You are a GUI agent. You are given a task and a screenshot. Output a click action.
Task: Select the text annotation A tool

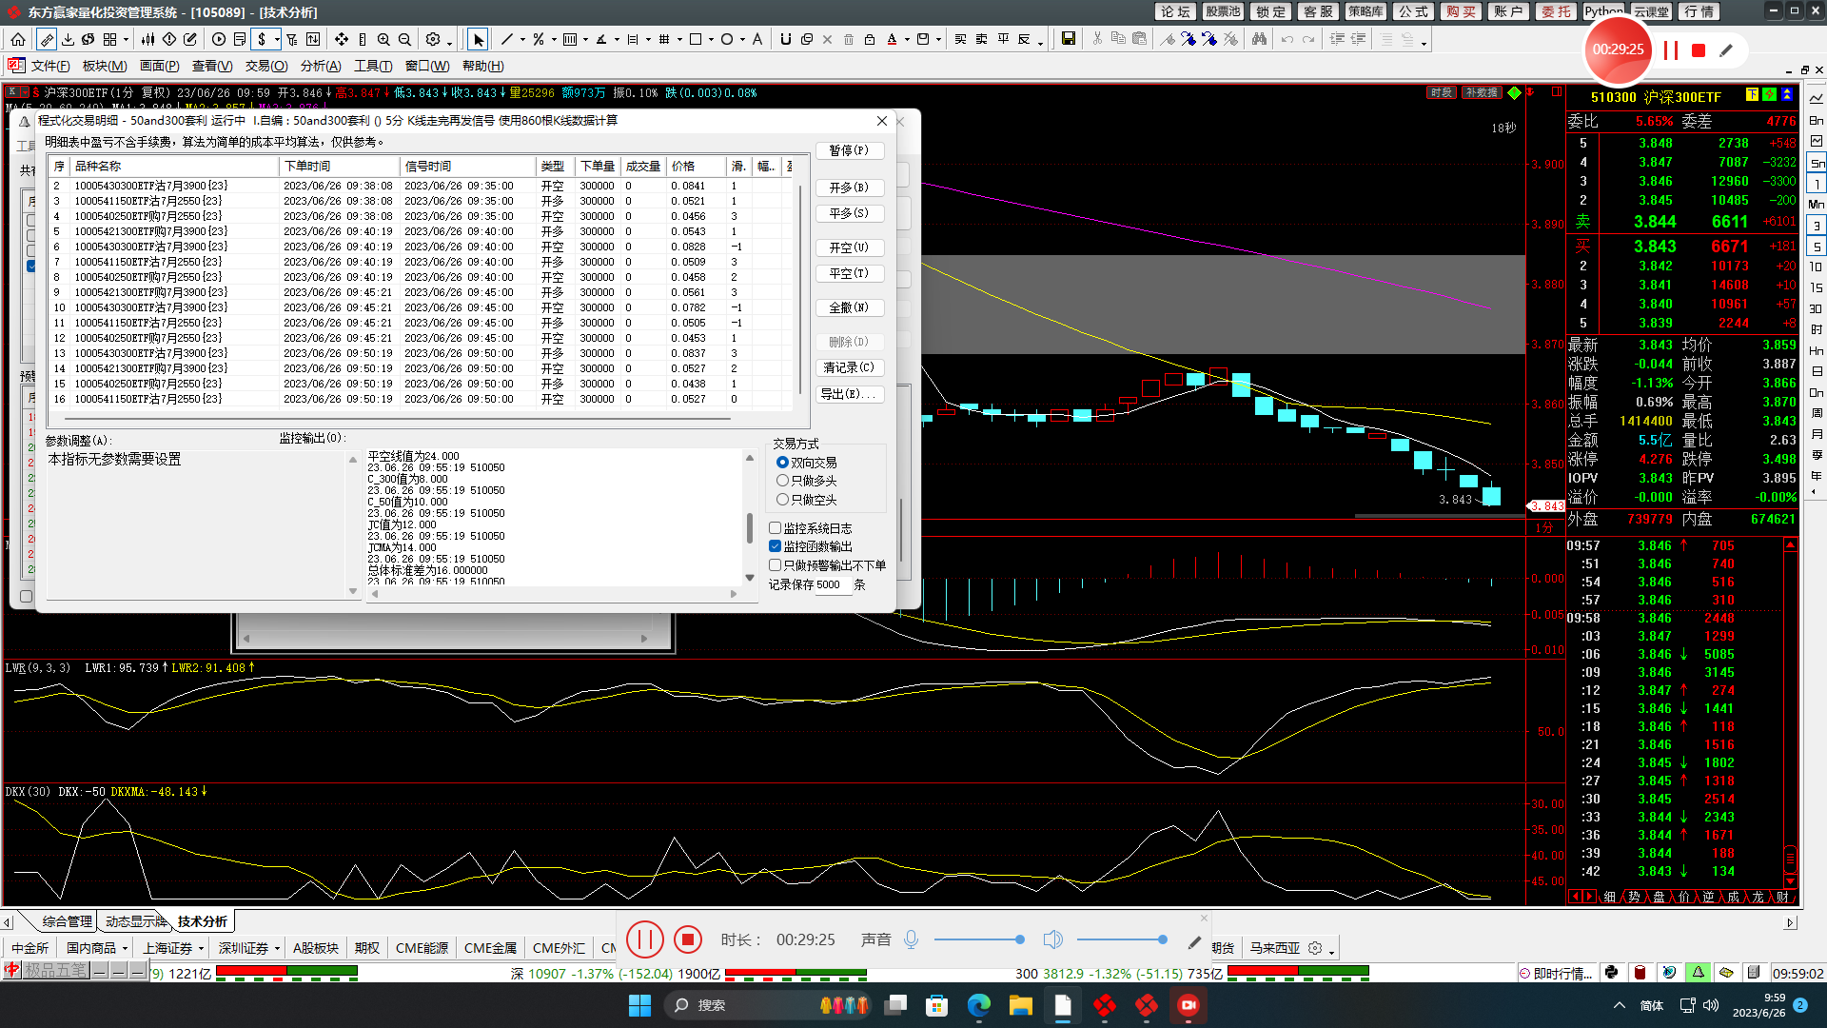(x=757, y=39)
